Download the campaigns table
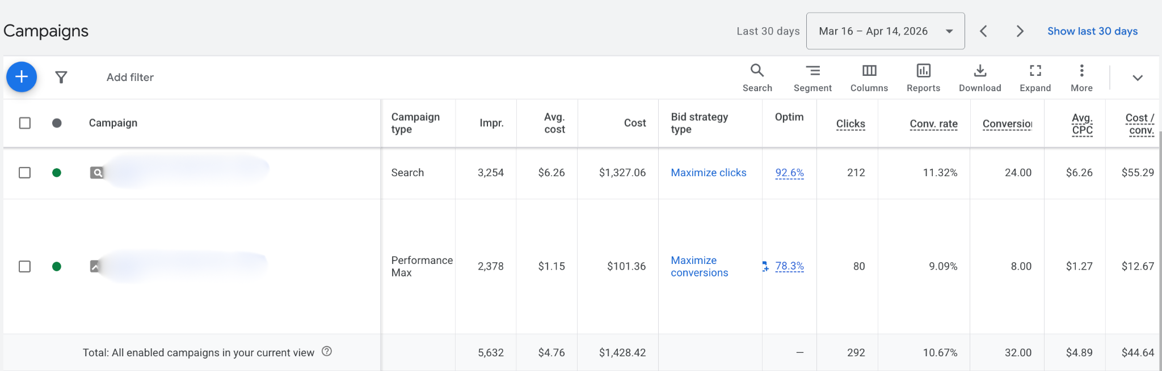The image size is (1162, 371). pos(980,78)
